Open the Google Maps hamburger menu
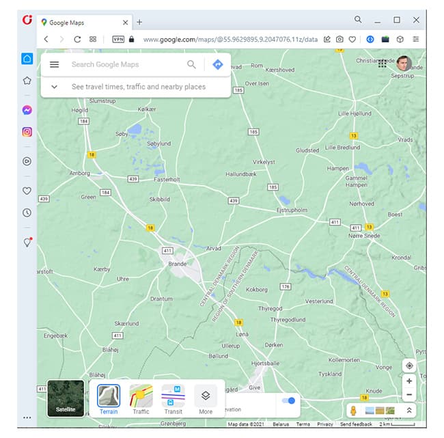Viewport: 444px width, 438px height. point(55,65)
